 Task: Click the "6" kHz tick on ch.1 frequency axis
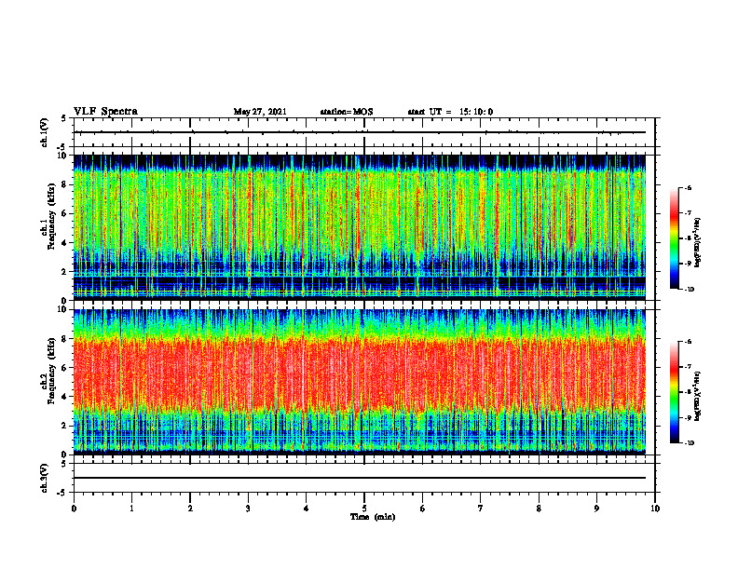click(65, 213)
